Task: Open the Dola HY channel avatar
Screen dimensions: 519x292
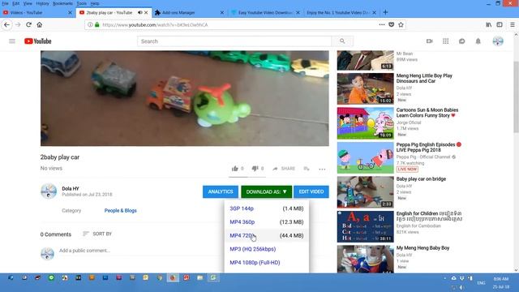Action: click(49, 191)
